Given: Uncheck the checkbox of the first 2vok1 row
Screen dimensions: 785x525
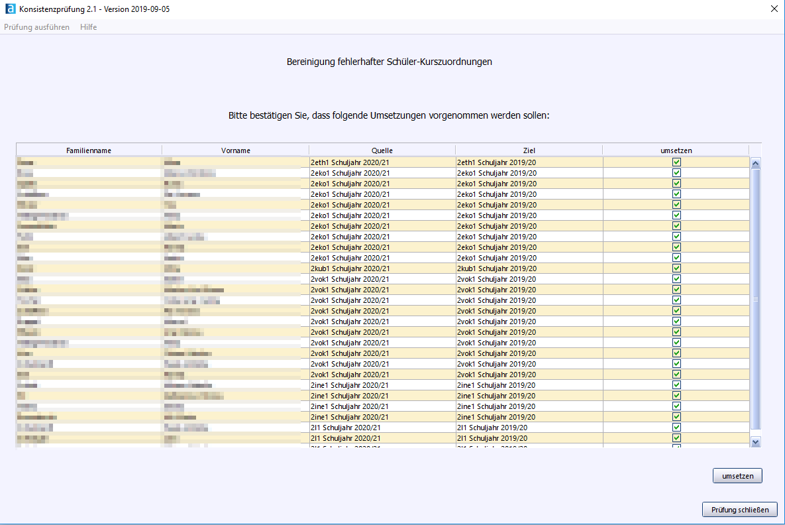Looking at the screenshot, I should (676, 279).
